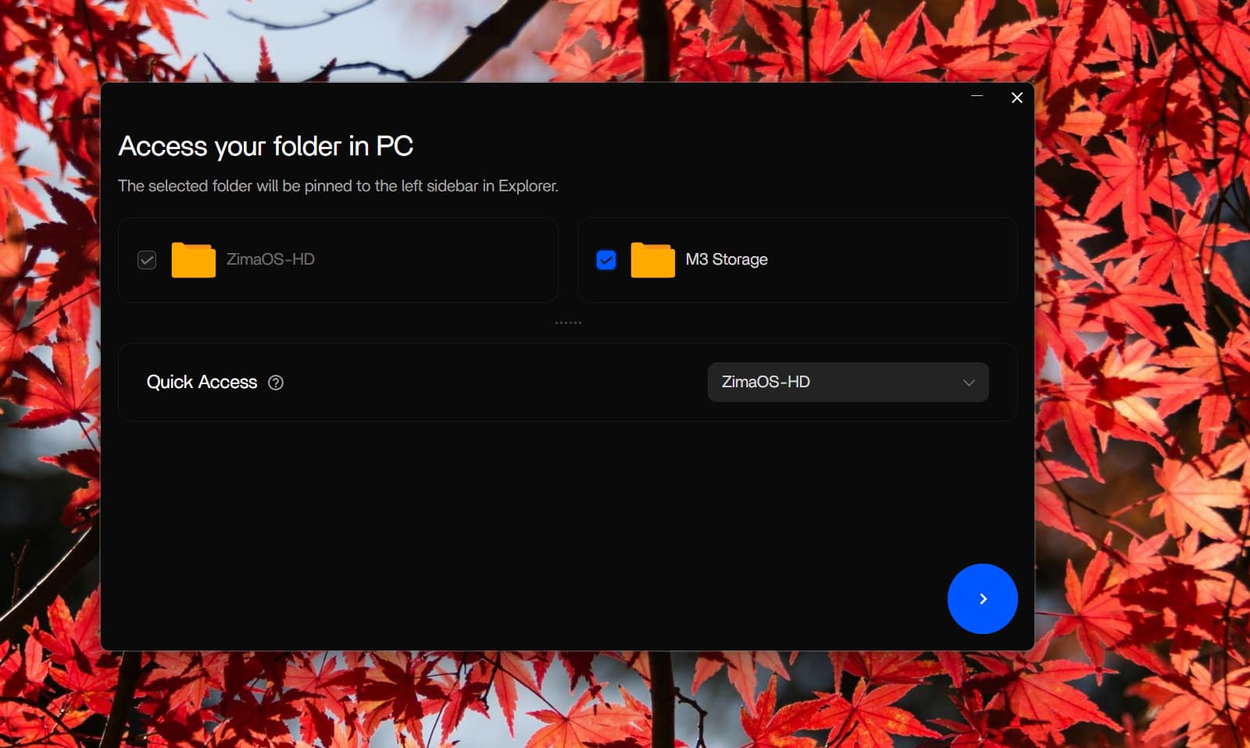Minimize the folder setup window
The height and width of the screenshot is (748, 1250).
coord(977,96)
